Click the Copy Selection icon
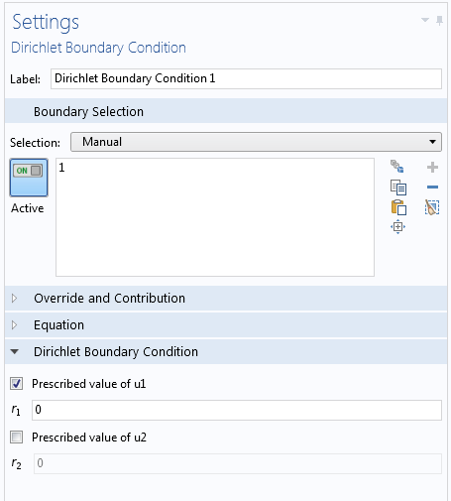The width and height of the screenshot is (451, 501). pyautogui.click(x=398, y=188)
